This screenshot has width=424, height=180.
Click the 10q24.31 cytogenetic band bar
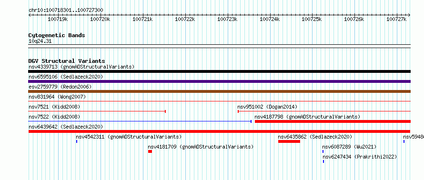219,46
